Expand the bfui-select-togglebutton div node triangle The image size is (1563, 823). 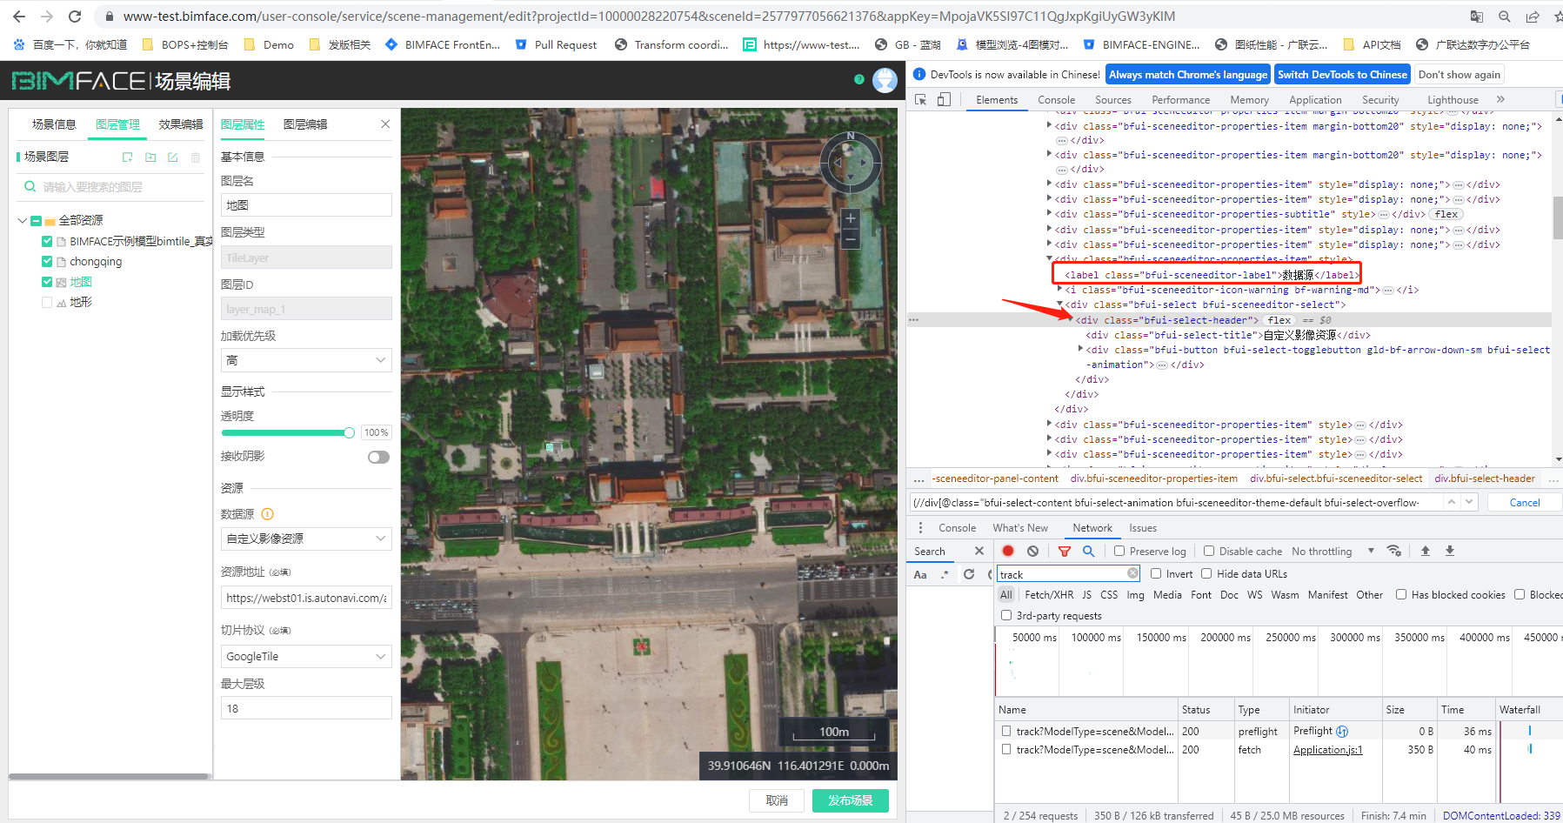click(1080, 350)
